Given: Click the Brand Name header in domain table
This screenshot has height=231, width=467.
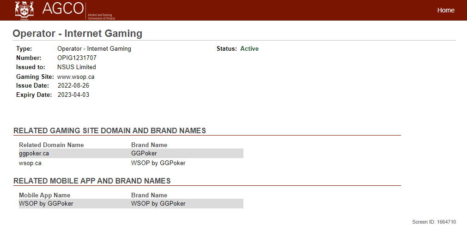Looking at the screenshot, I should tap(149, 145).
